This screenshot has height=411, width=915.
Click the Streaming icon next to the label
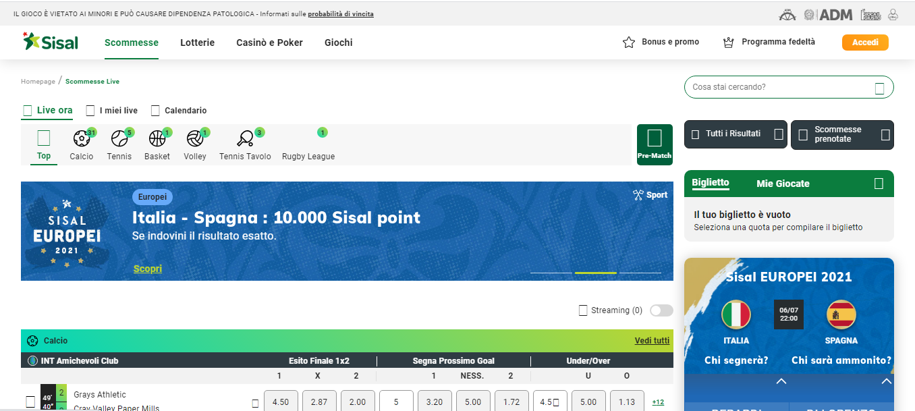point(583,310)
